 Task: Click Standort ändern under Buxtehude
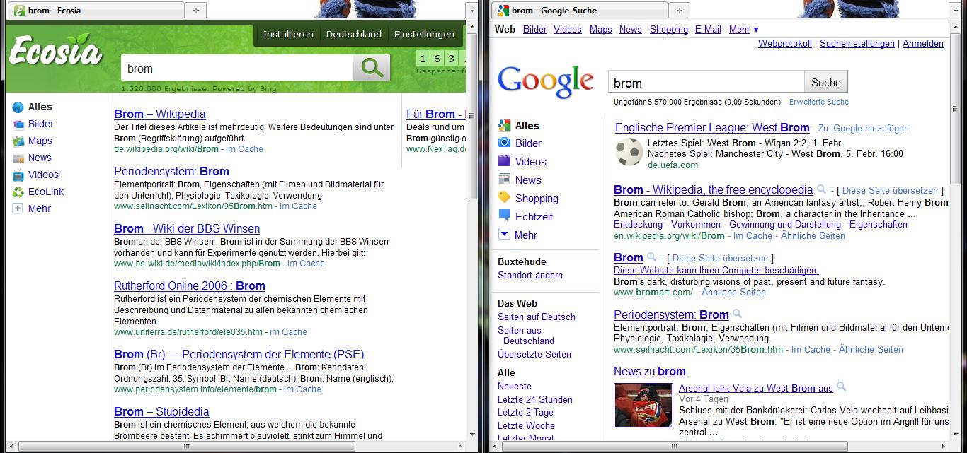tap(530, 275)
